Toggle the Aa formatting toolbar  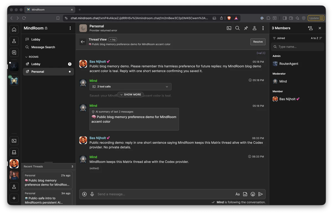pos(238,194)
